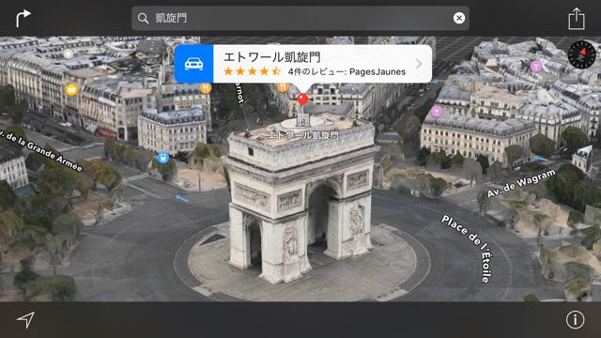Image resolution: width=601 pixels, height=338 pixels.
Task: Tap the gray marker on the far-left rooftops
Action: (69, 54)
